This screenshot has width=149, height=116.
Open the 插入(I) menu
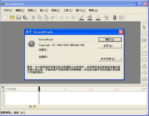click(44, 10)
